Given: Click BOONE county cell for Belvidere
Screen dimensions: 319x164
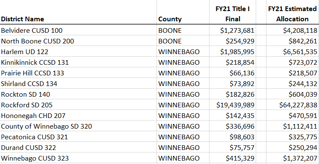Looking at the screenshot, I should coord(183,30).
